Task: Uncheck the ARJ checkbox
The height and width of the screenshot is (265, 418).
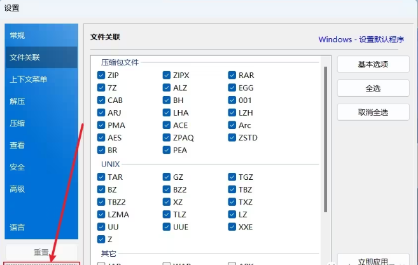Action: [101, 112]
